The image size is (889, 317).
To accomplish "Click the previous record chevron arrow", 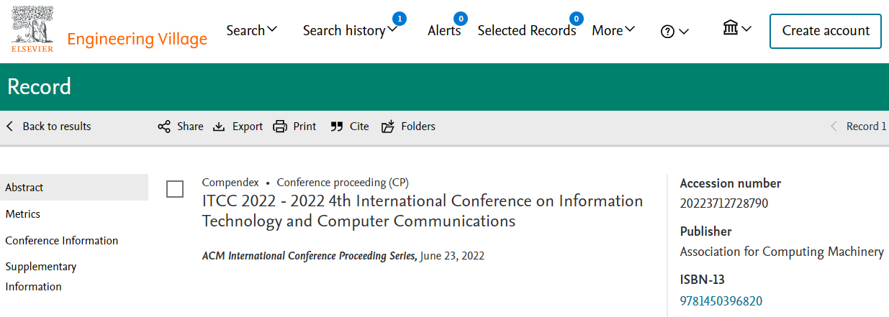I will tap(834, 127).
